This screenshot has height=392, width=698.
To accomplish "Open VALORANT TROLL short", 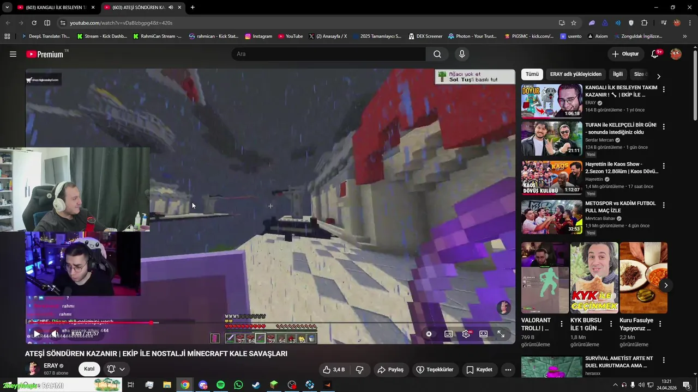I will (x=545, y=278).
